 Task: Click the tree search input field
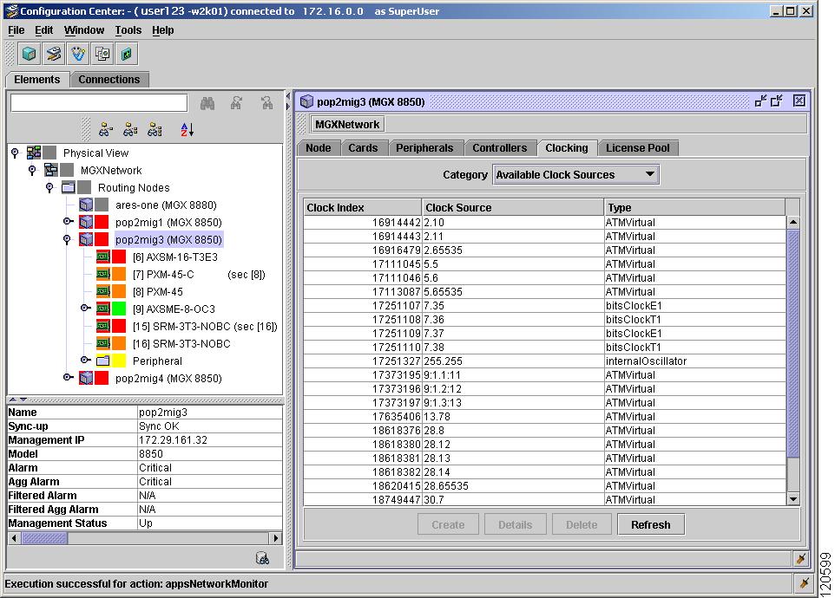click(99, 102)
